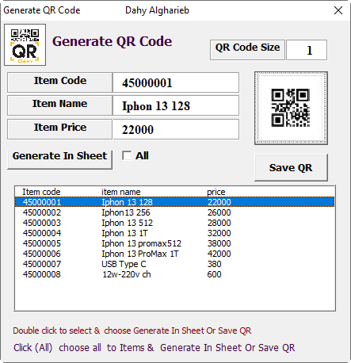Click the 'Double click to select' hint text
The width and height of the screenshot is (351, 363).
[132, 331]
